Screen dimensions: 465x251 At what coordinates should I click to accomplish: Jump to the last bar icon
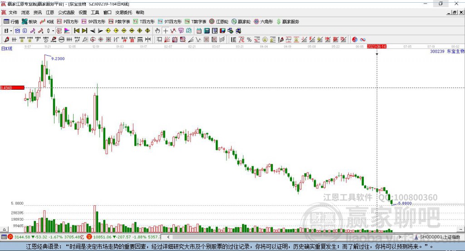(x=84, y=31)
